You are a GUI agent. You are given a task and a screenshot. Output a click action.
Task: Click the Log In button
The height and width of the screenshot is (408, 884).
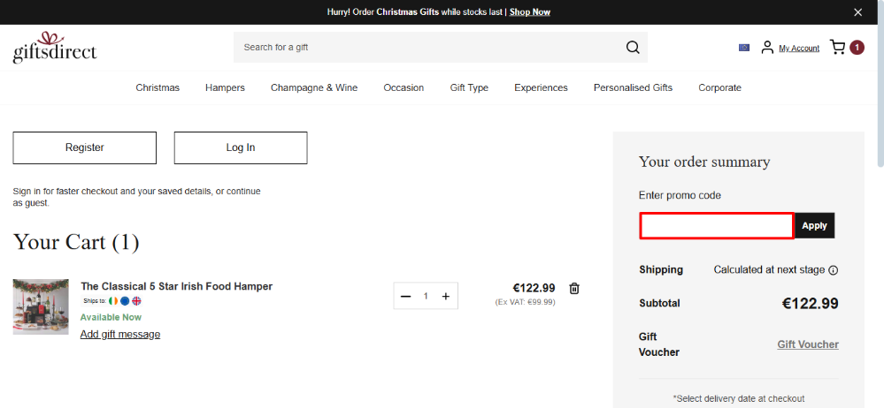241,148
